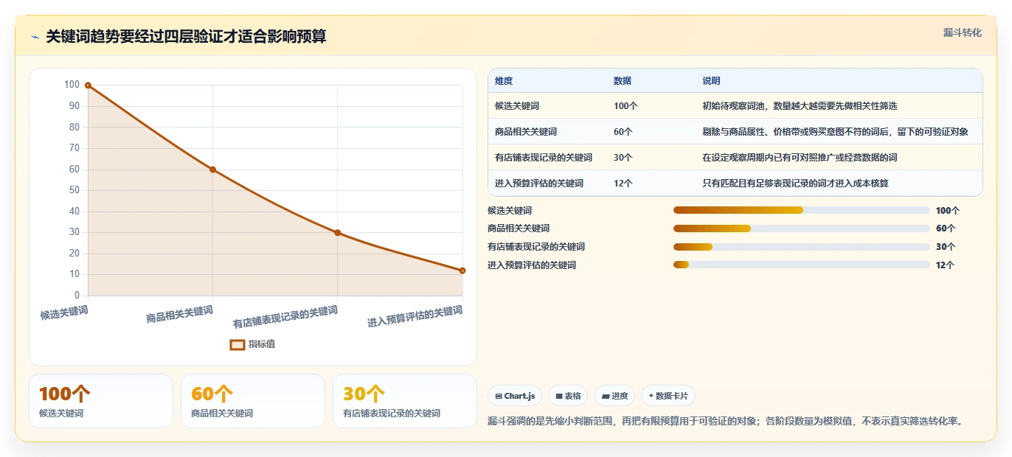This screenshot has width=1012, height=457.
Task: Select the 进度 tag chip
Action: 614,396
